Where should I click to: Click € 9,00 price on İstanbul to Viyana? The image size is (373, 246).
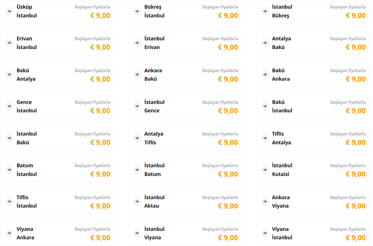click(228, 238)
